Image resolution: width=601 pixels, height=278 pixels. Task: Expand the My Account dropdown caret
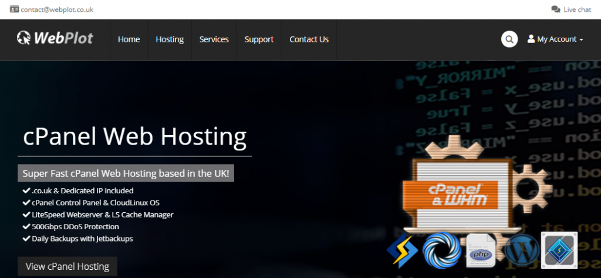coord(581,40)
